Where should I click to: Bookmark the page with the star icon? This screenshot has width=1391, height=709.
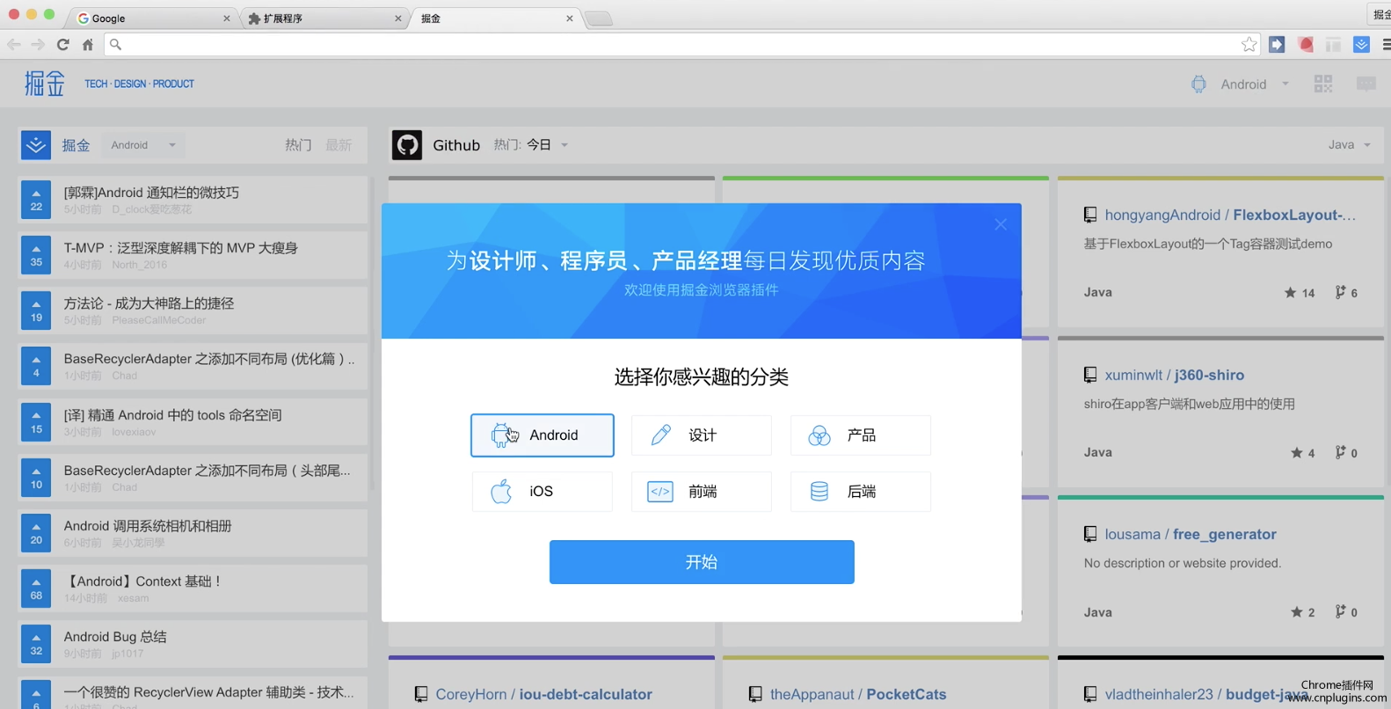[1249, 45]
